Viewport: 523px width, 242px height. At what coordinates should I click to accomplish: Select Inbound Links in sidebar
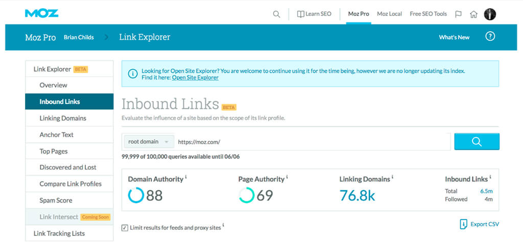tap(69, 101)
